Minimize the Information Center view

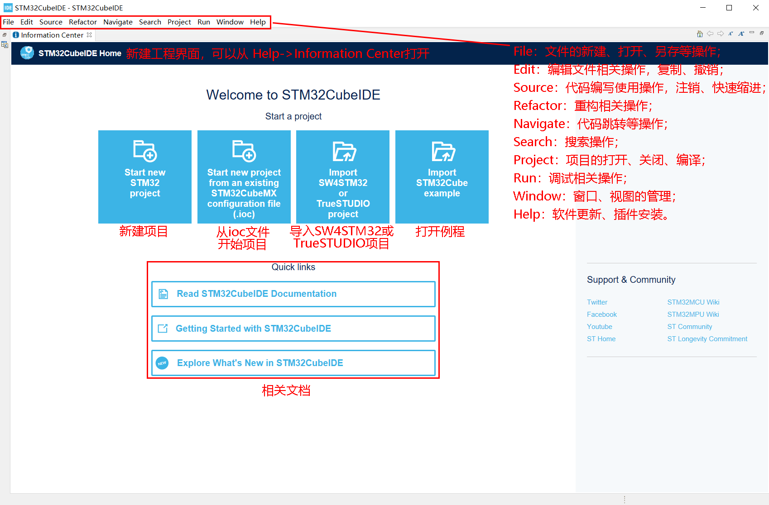(752, 33)
